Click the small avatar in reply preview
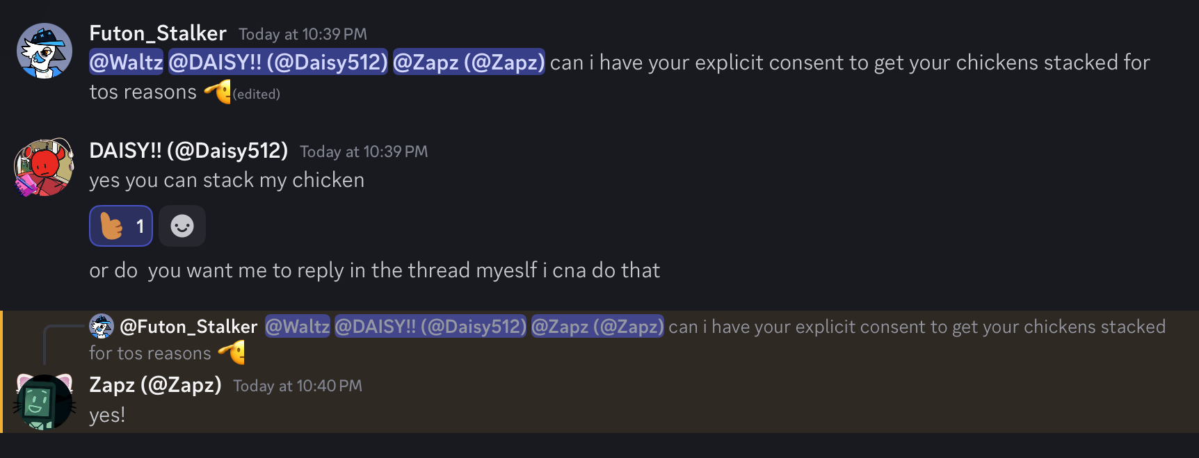Image resolution: width=1199 pixels, height=458 pixels. point(102,326)
